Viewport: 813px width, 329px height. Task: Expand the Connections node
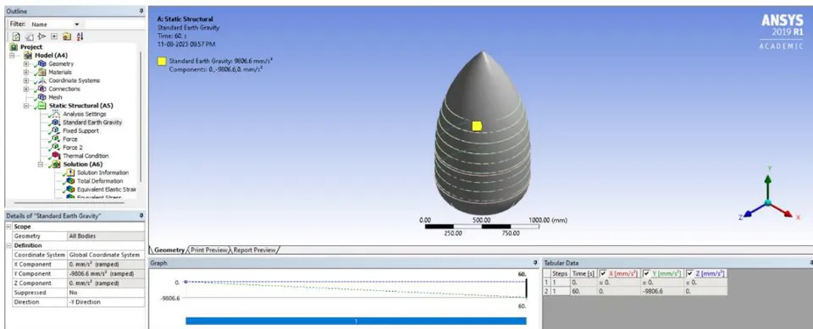point(26,89)
